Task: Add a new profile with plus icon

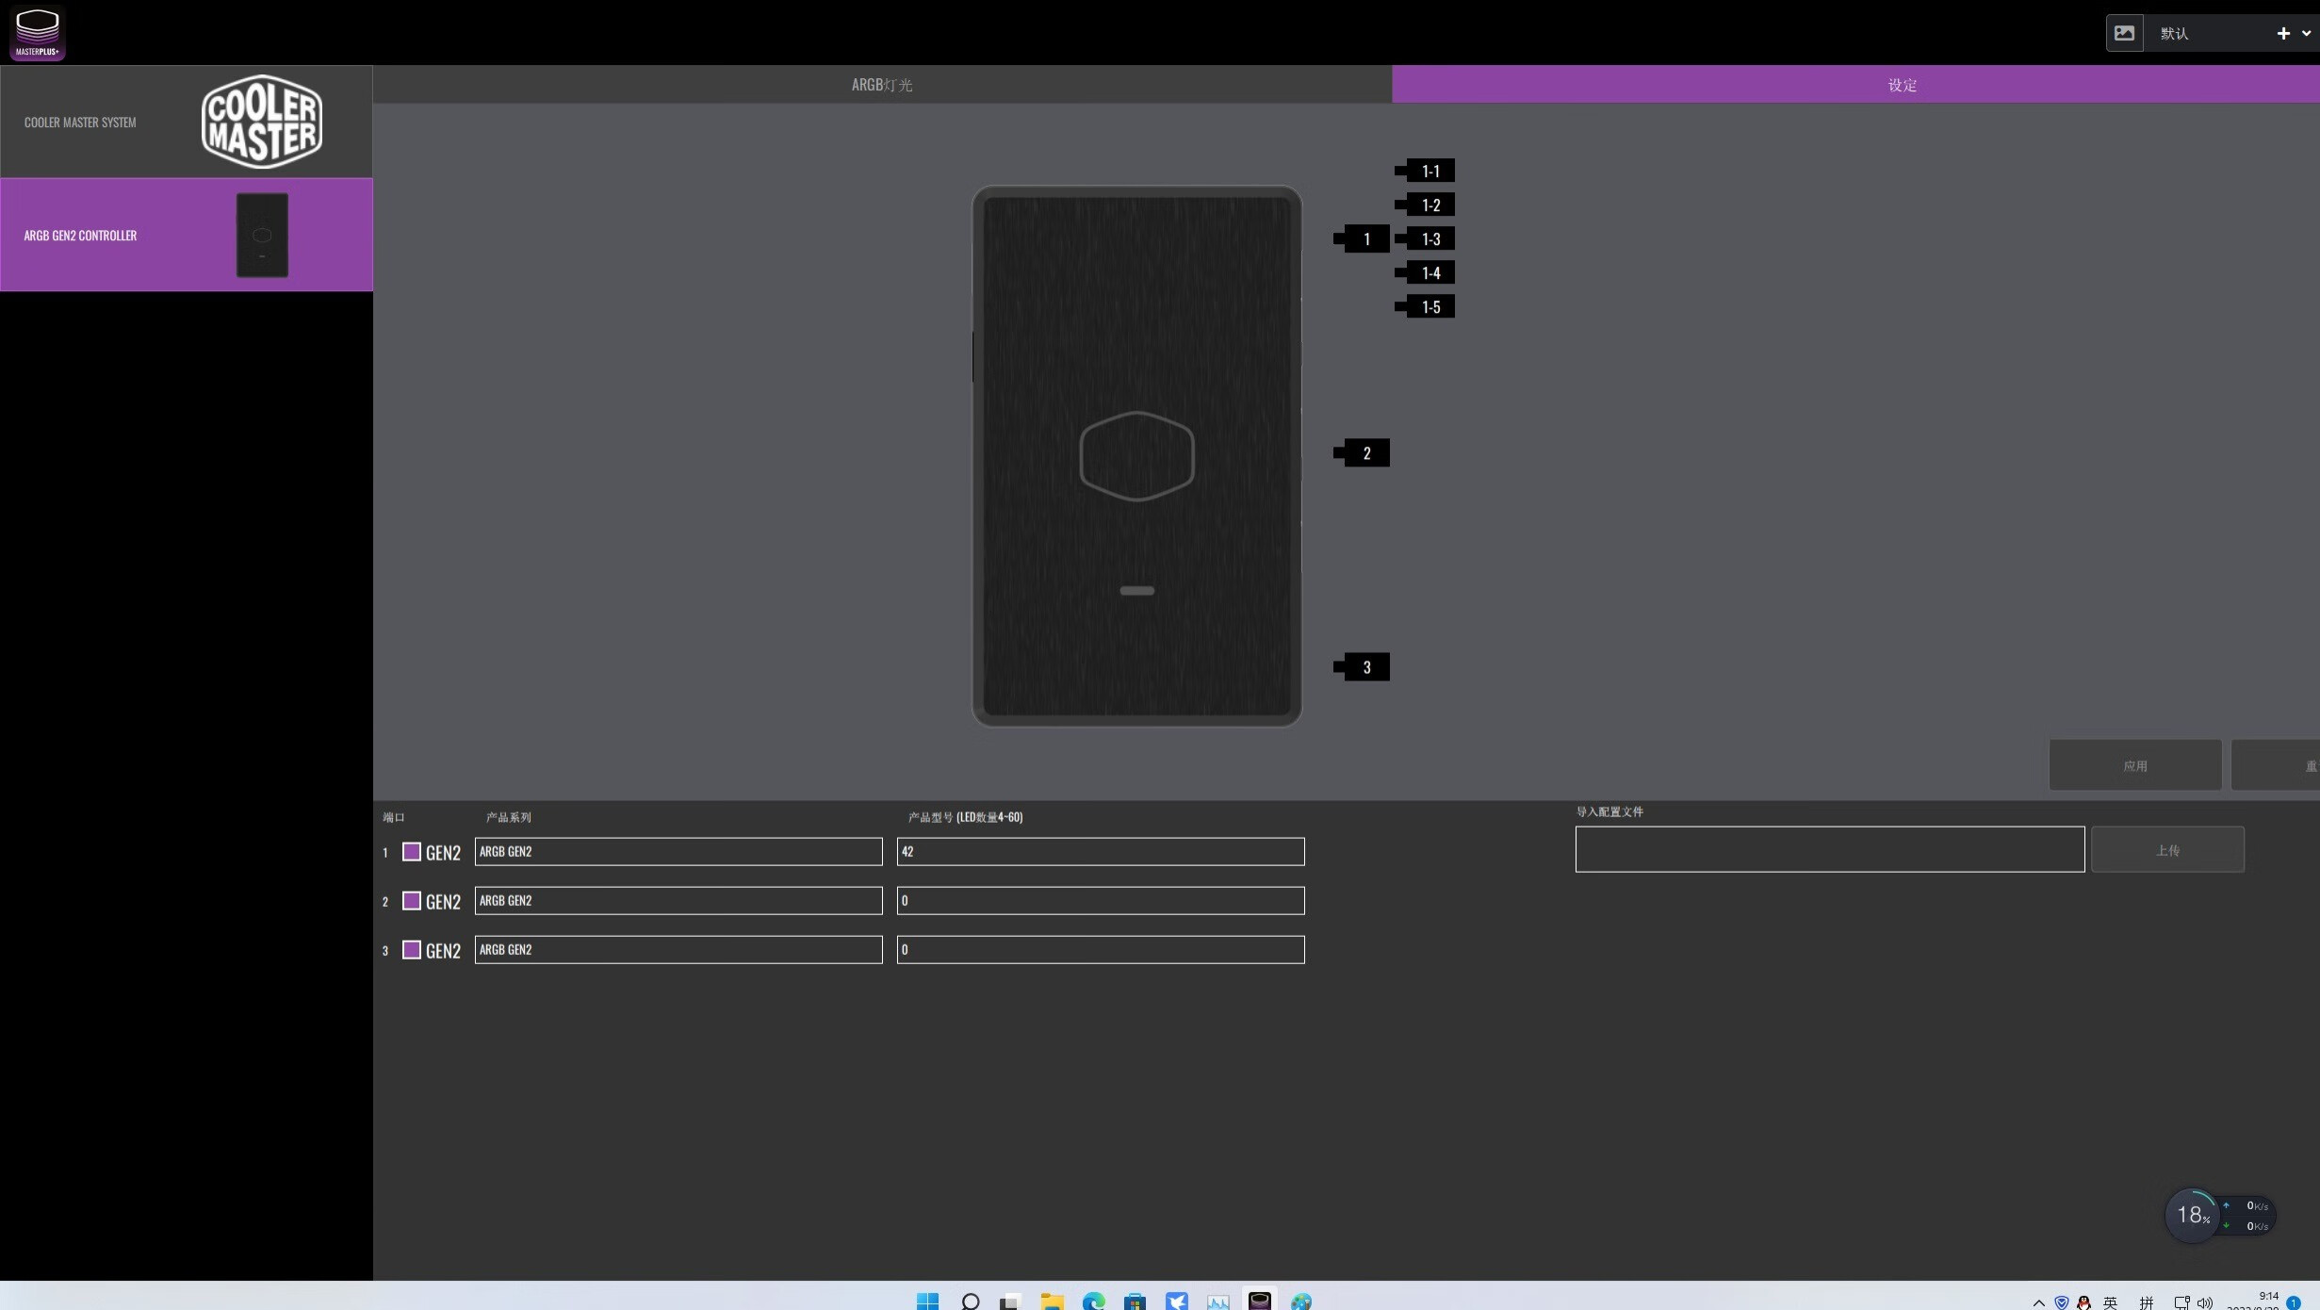Action: [x=2282, y=33]
